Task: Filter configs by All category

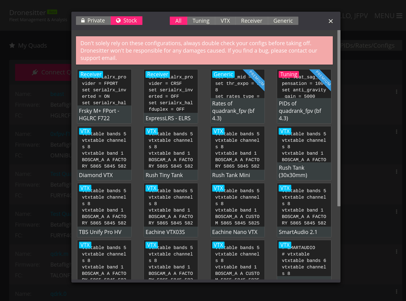Action: tap(178, 21)
